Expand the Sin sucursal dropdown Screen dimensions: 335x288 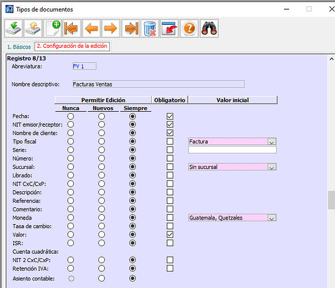click(271, 167)
